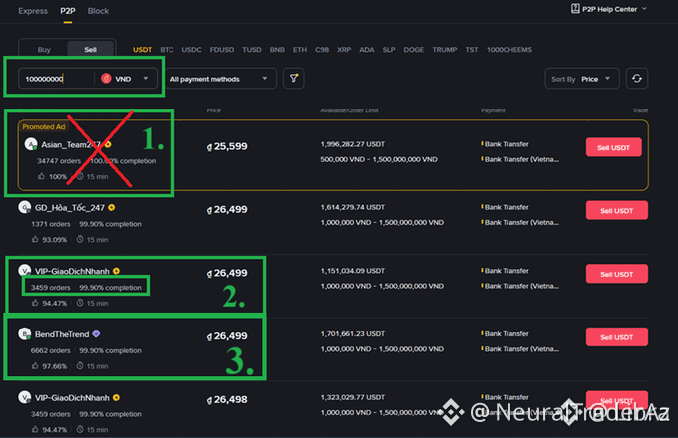
Task: Open the P2P Help Center menu
Action: (609, 9)
